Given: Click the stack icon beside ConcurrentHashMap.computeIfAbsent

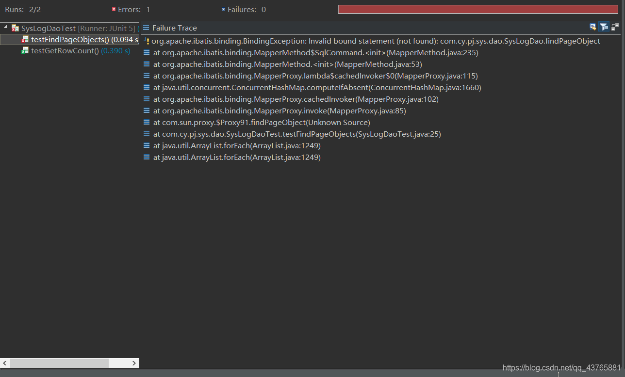Looking at the screenshot, I should 147,88.
